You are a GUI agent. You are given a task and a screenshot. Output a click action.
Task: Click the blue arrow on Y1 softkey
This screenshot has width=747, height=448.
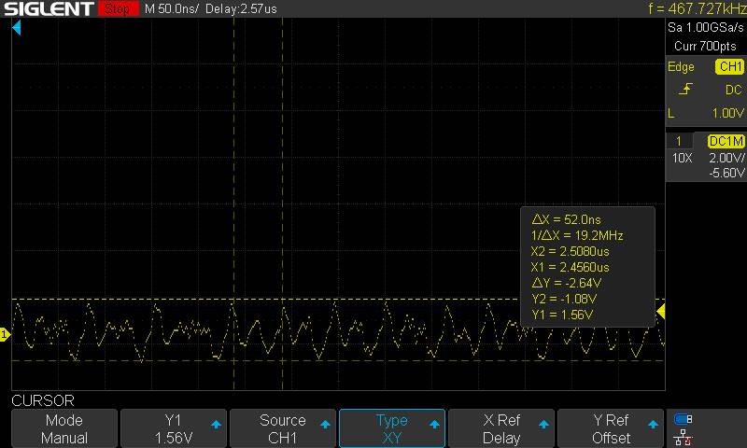tap(216, 424)
